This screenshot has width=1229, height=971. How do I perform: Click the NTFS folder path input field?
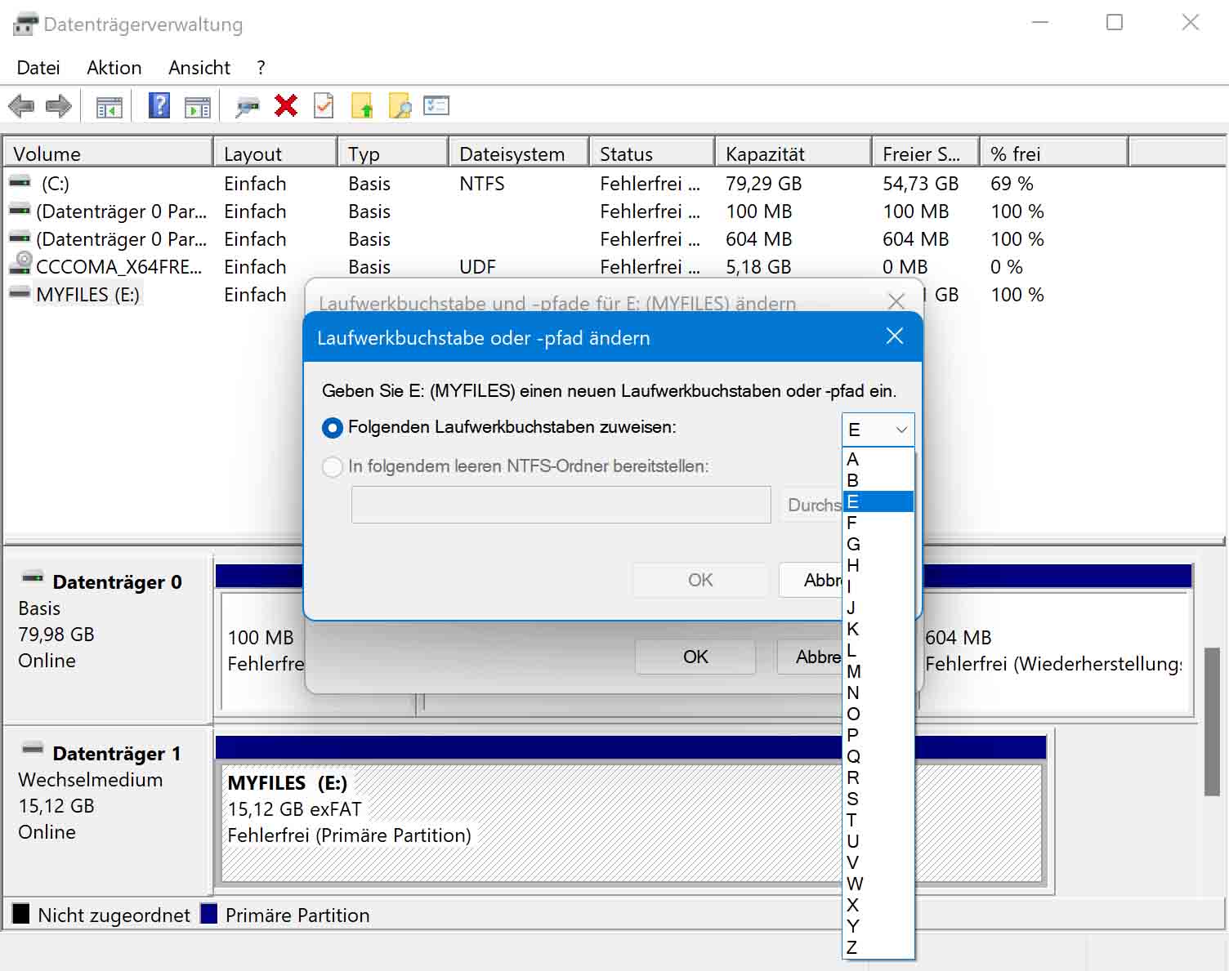[x=561, y=505]
